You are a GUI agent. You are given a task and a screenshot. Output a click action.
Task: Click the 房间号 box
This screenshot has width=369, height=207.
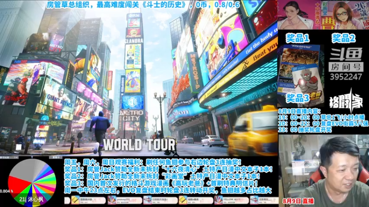pos(346,67)
